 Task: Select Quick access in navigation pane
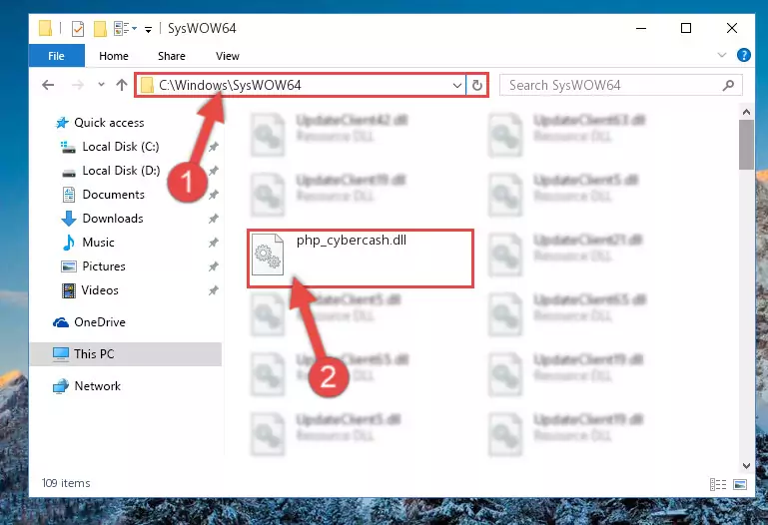[x=109, y=123]
